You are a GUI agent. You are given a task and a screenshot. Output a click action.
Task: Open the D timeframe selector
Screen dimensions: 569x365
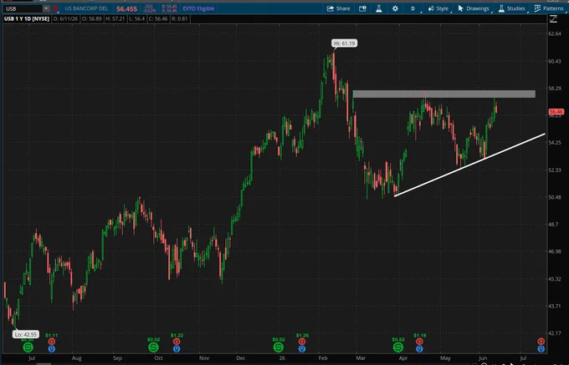pyautogui.click(x=413, y=8)
